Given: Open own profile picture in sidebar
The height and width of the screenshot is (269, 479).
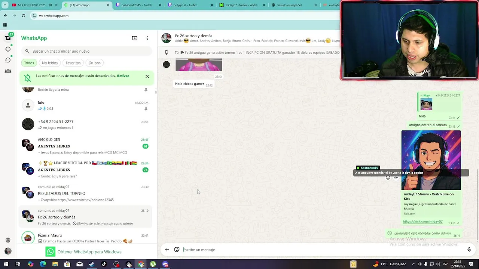Looking at the screenshot, I should coord(8,251).
